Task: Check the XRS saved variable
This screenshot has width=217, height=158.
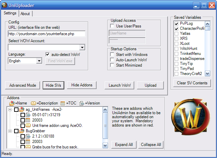Action: (176, 38)
